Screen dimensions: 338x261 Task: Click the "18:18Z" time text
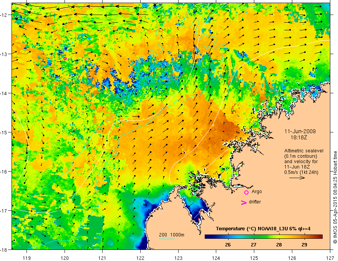[298, 137]
